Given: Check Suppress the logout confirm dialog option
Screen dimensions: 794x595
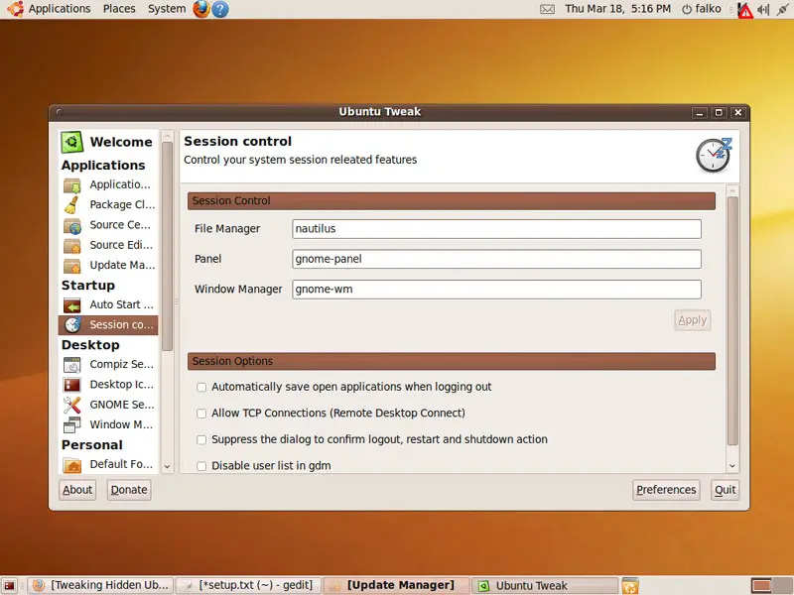Looking at the screenshot, I should [201, 440].
